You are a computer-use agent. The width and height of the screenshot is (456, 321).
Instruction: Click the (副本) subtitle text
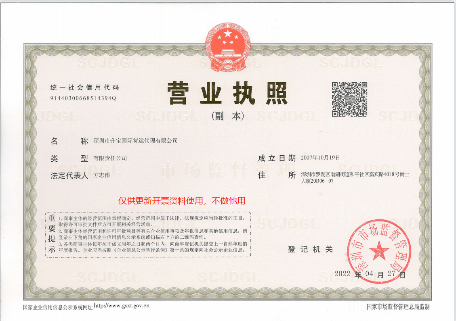click(228, 116)
